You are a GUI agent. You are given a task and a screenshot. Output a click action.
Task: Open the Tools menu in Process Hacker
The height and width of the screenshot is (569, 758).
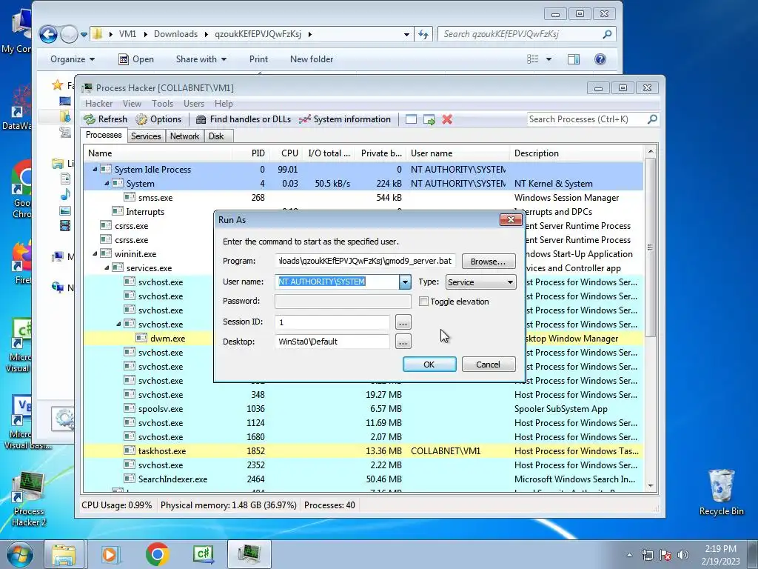(162, 104)
